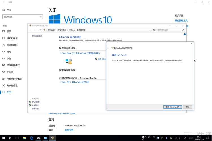Click the 取消 button in the activation dialog
This screenshot has height=141, width=212.
pos(188,107)
